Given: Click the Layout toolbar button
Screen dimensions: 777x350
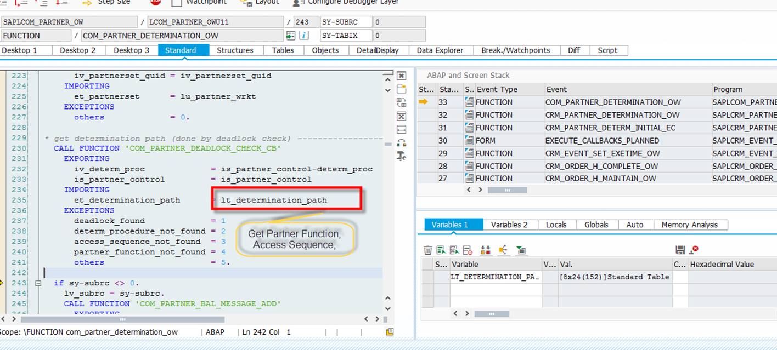Looking at the screenshot, I should 261,2.
